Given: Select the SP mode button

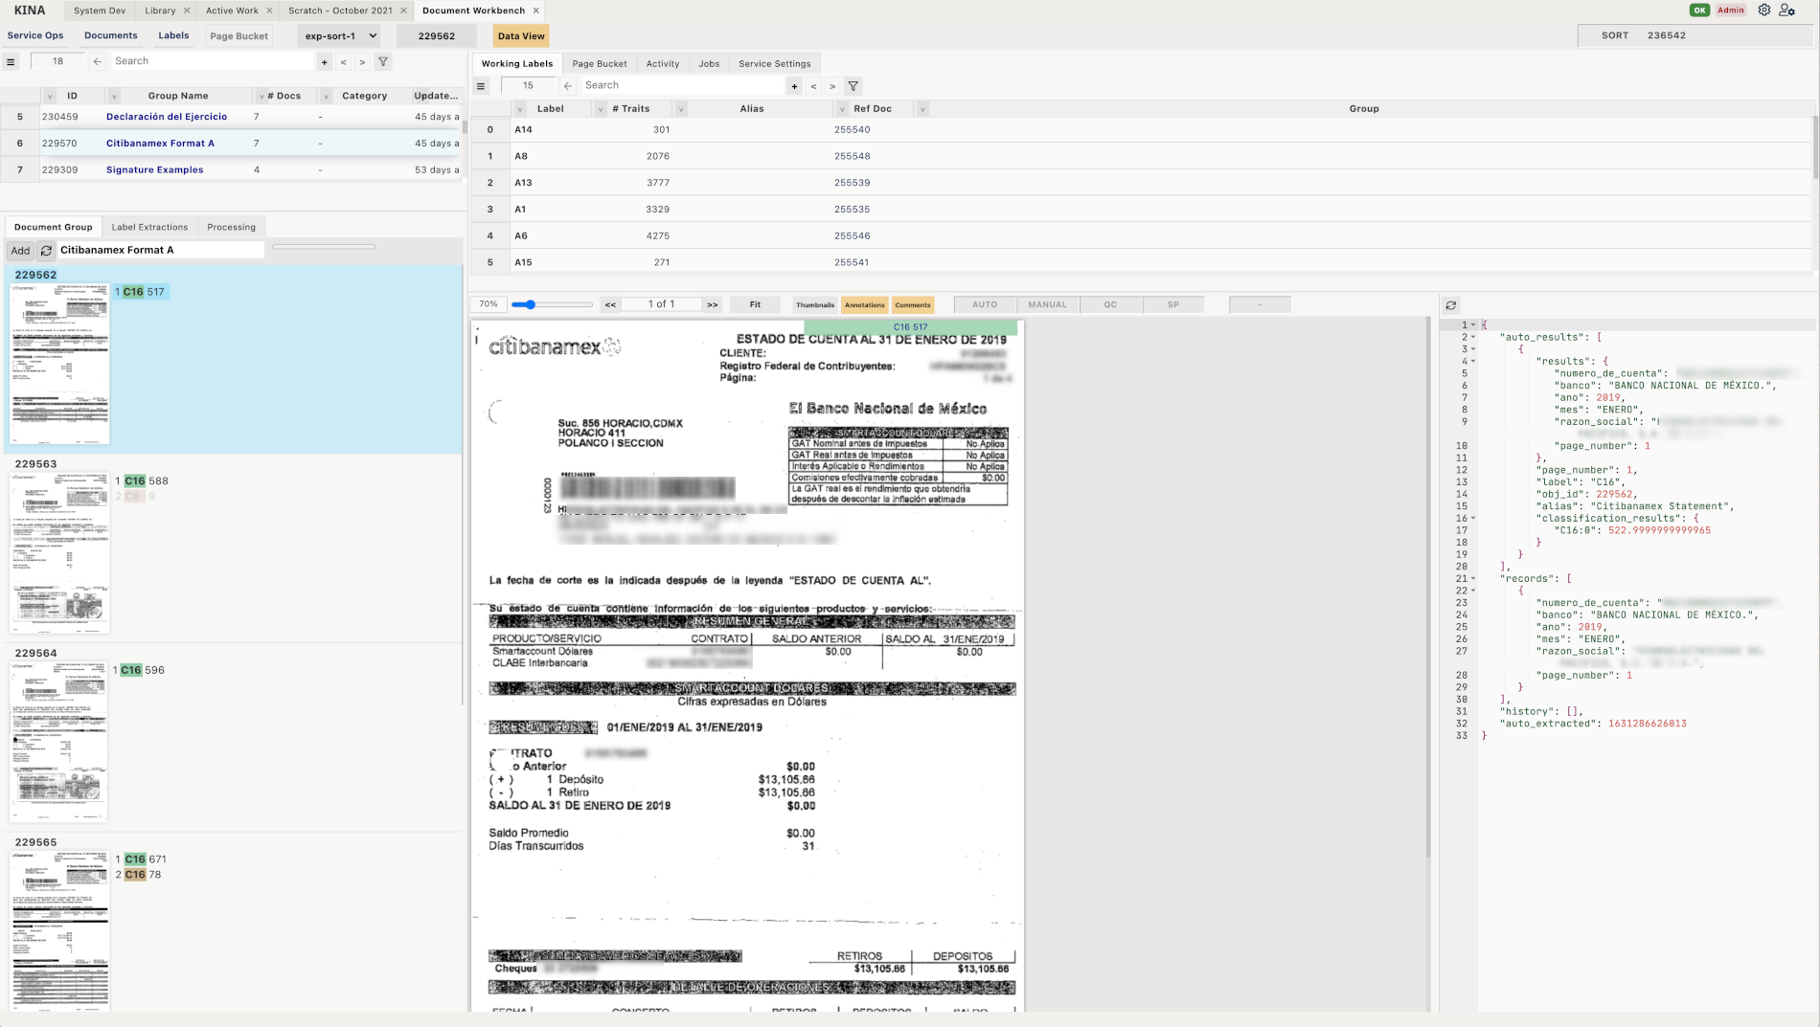Looking at the screenshot, I should coord(1173,304).
